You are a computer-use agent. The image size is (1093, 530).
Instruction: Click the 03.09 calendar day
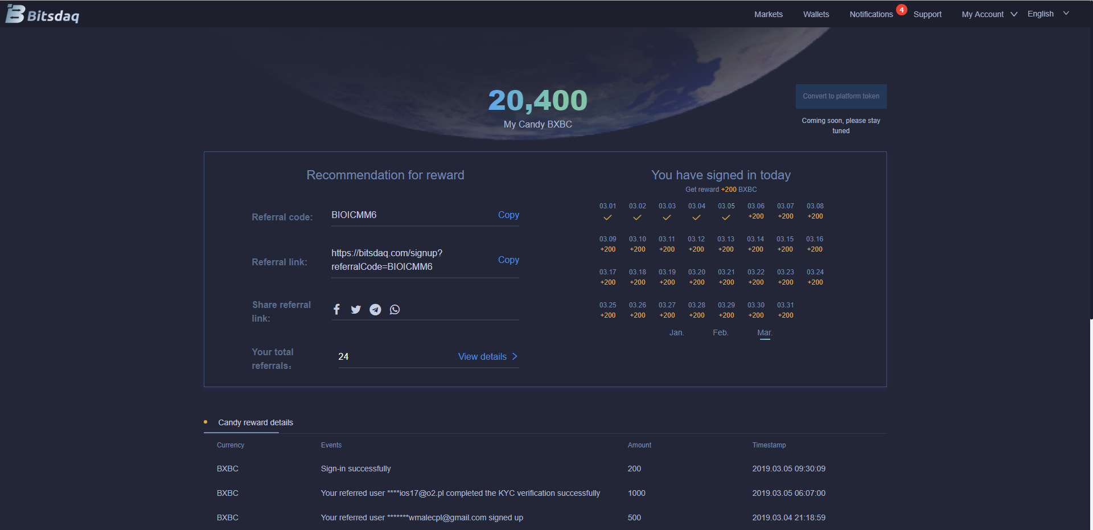608,244
